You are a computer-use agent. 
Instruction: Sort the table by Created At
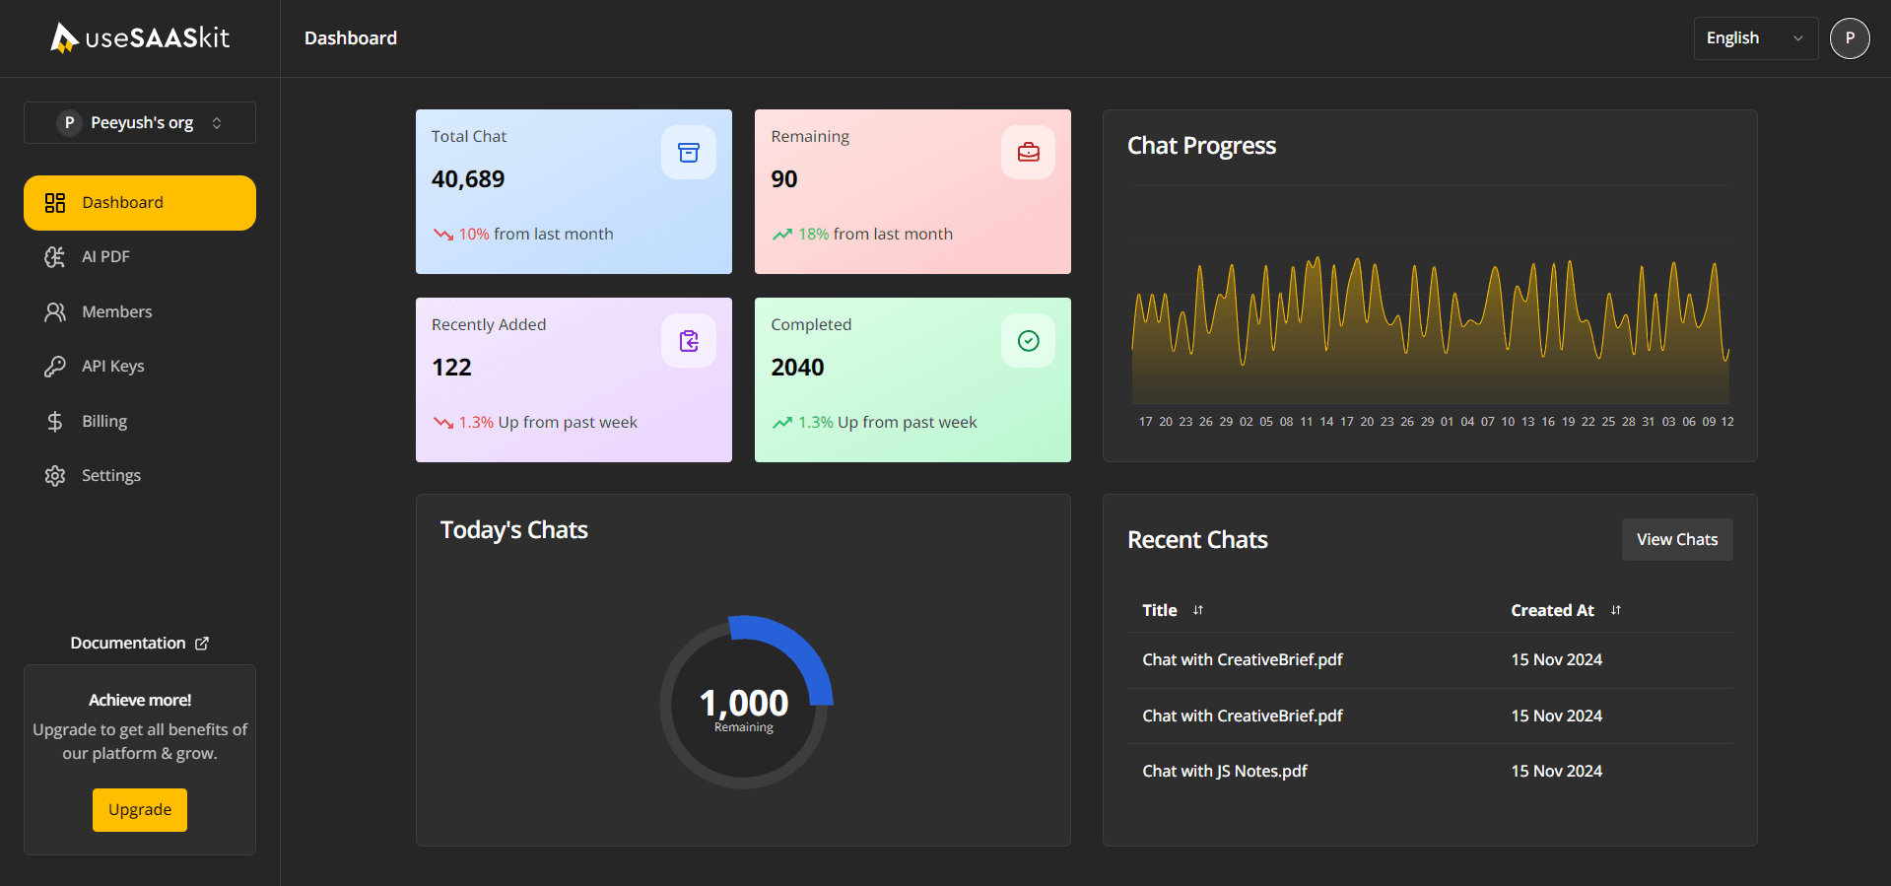pos(1615,611)
